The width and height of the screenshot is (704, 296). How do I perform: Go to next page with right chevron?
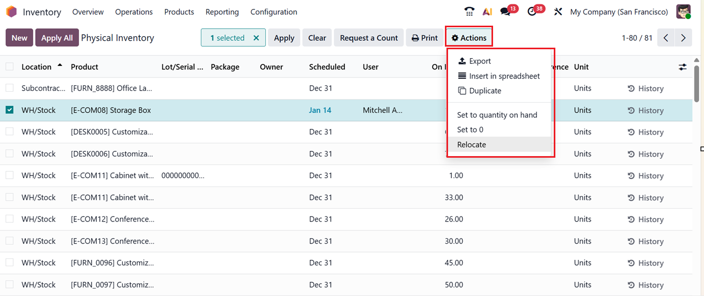tap(683, 38)
